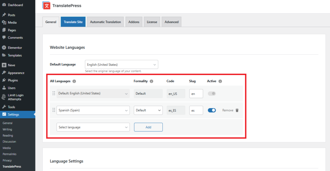Show info tooltip next to Active
Screen dimensions: 330x171
(x=220, y=81)
